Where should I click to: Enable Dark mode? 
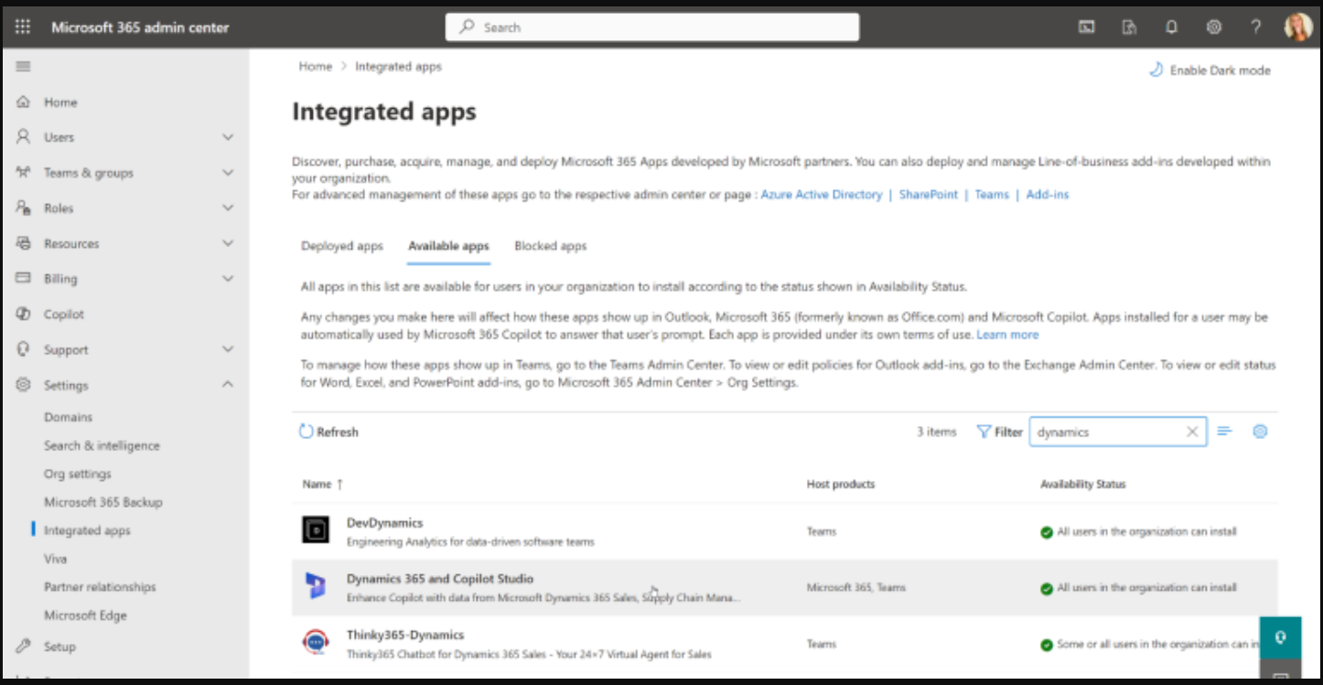coord(1210,70)
